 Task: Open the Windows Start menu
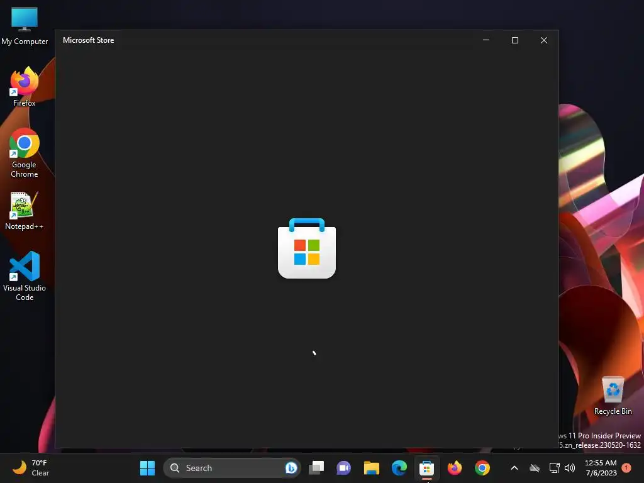pos(147,468)
